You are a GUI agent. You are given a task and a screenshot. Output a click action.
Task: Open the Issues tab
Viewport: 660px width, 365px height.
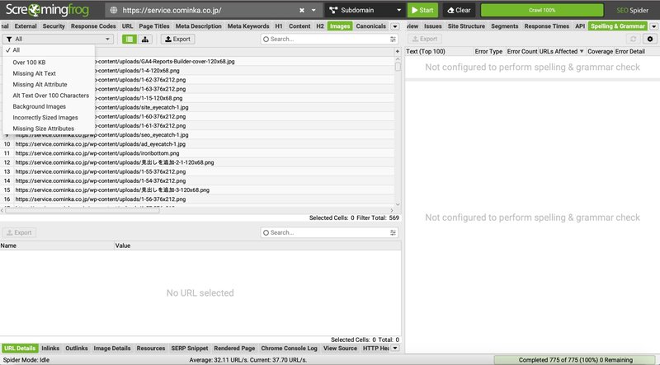pyautogui.click(x=433, y=26)
